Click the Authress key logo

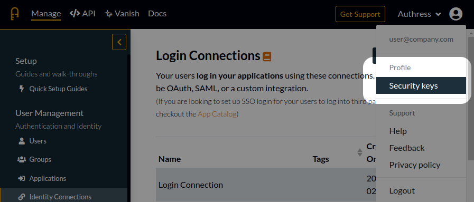tap(14, 14)
